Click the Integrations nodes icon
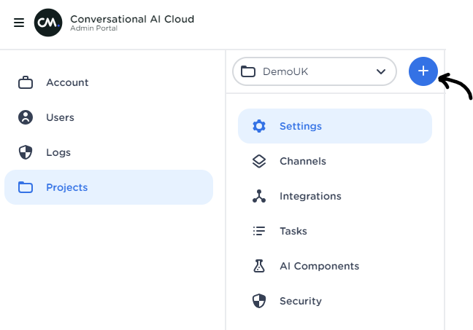473x330 pixels. click(x=259, y=196)
